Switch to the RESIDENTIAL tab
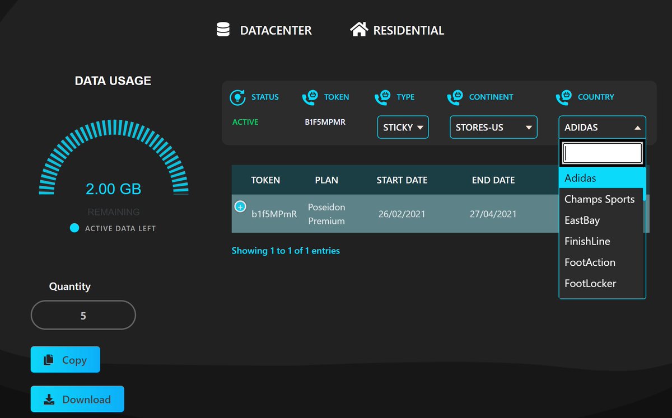Screen dimensions: 672x418 pos(397,30)
